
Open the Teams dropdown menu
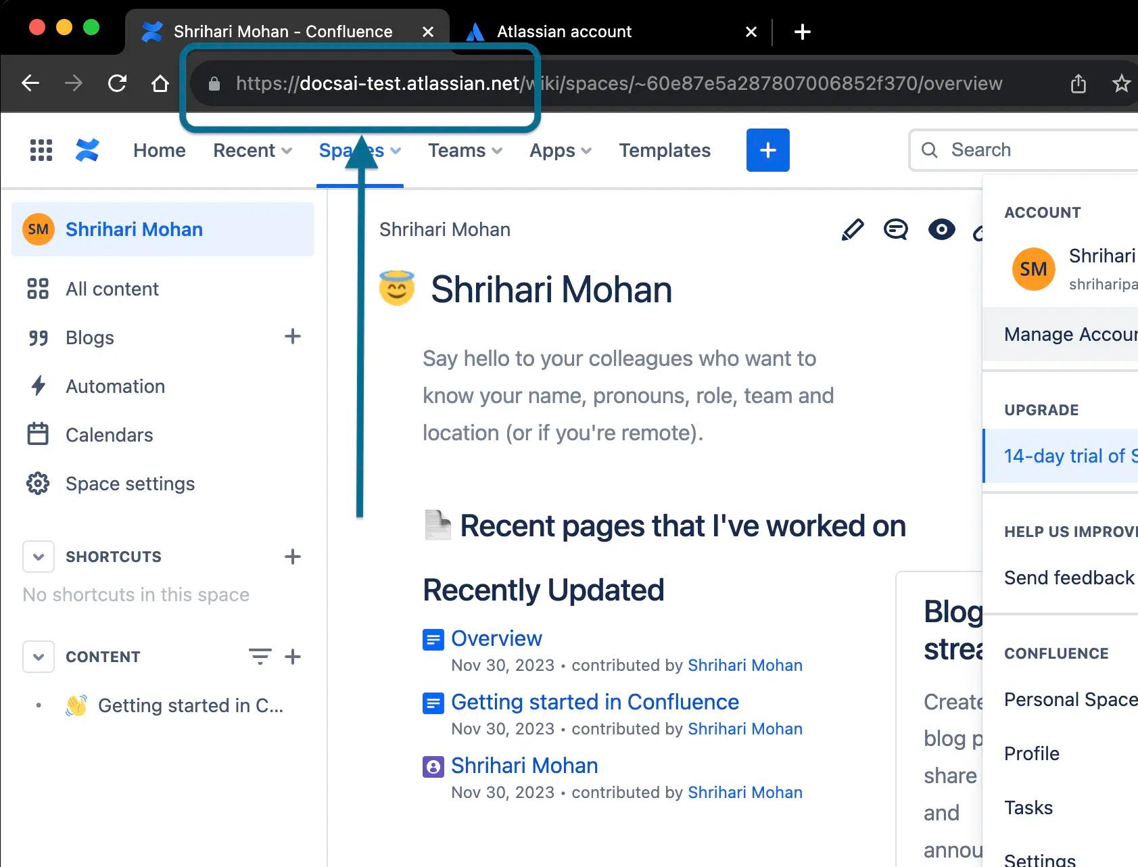[x=465, y=150]
